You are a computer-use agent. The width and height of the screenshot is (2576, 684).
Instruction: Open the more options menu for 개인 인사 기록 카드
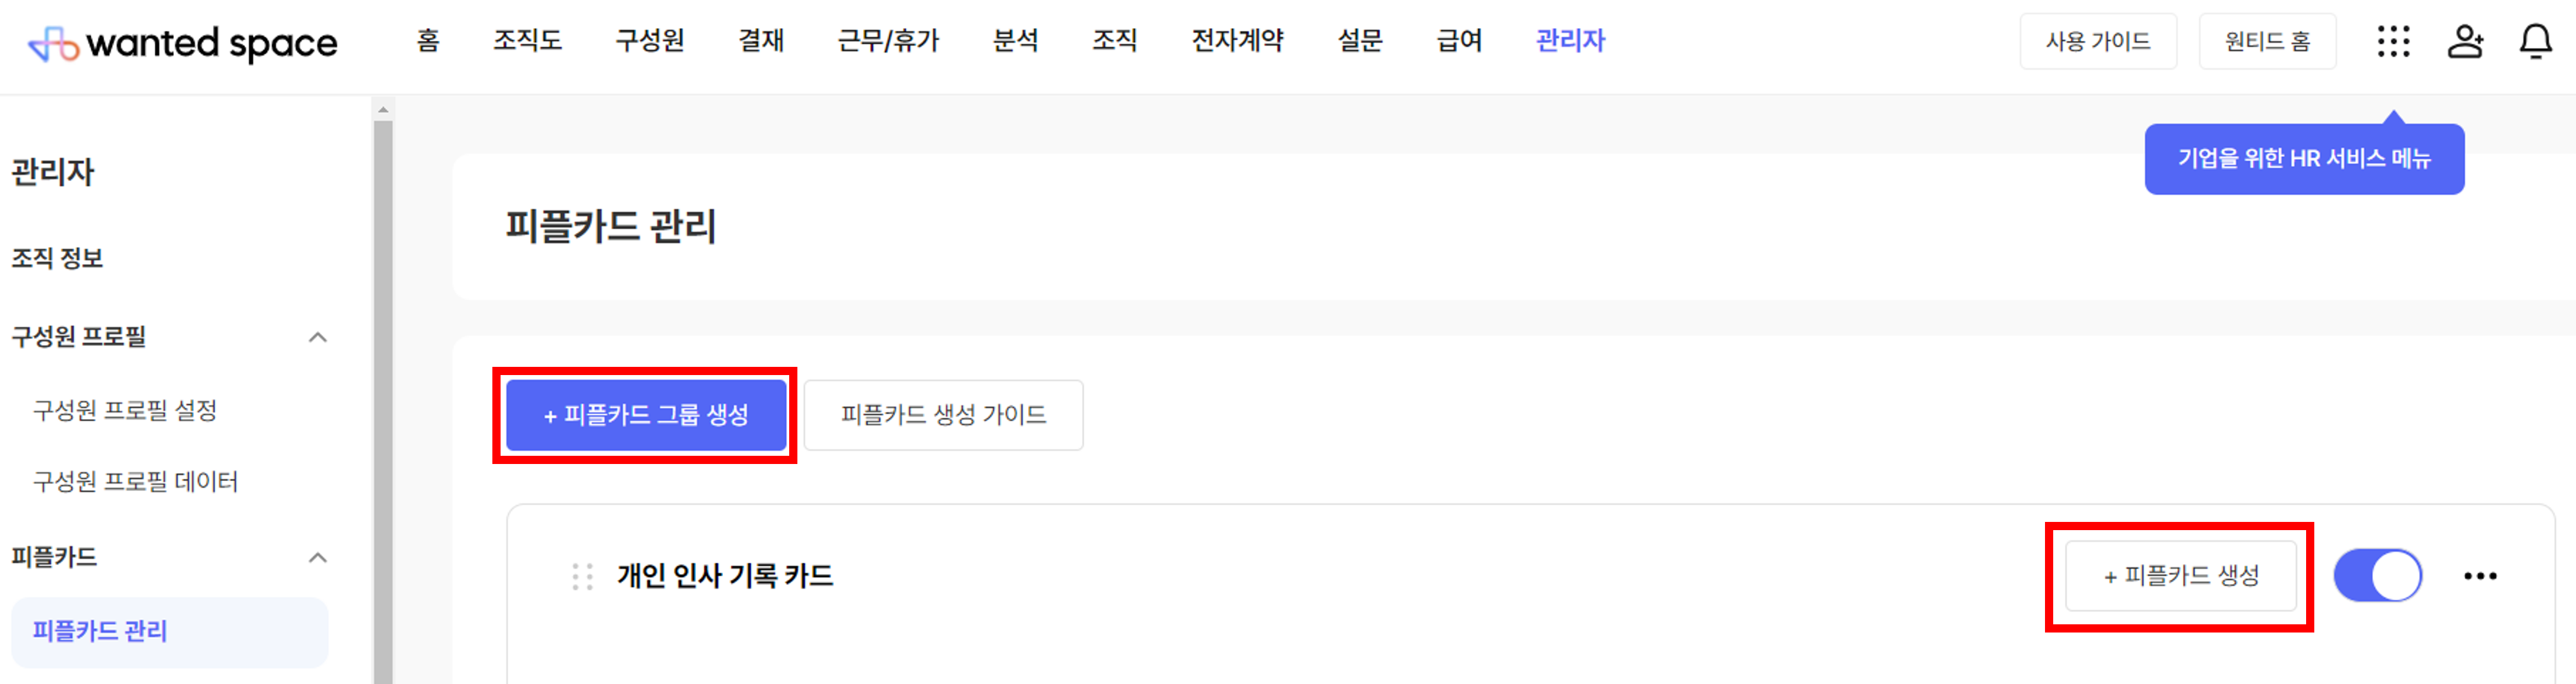point(2480,576)
